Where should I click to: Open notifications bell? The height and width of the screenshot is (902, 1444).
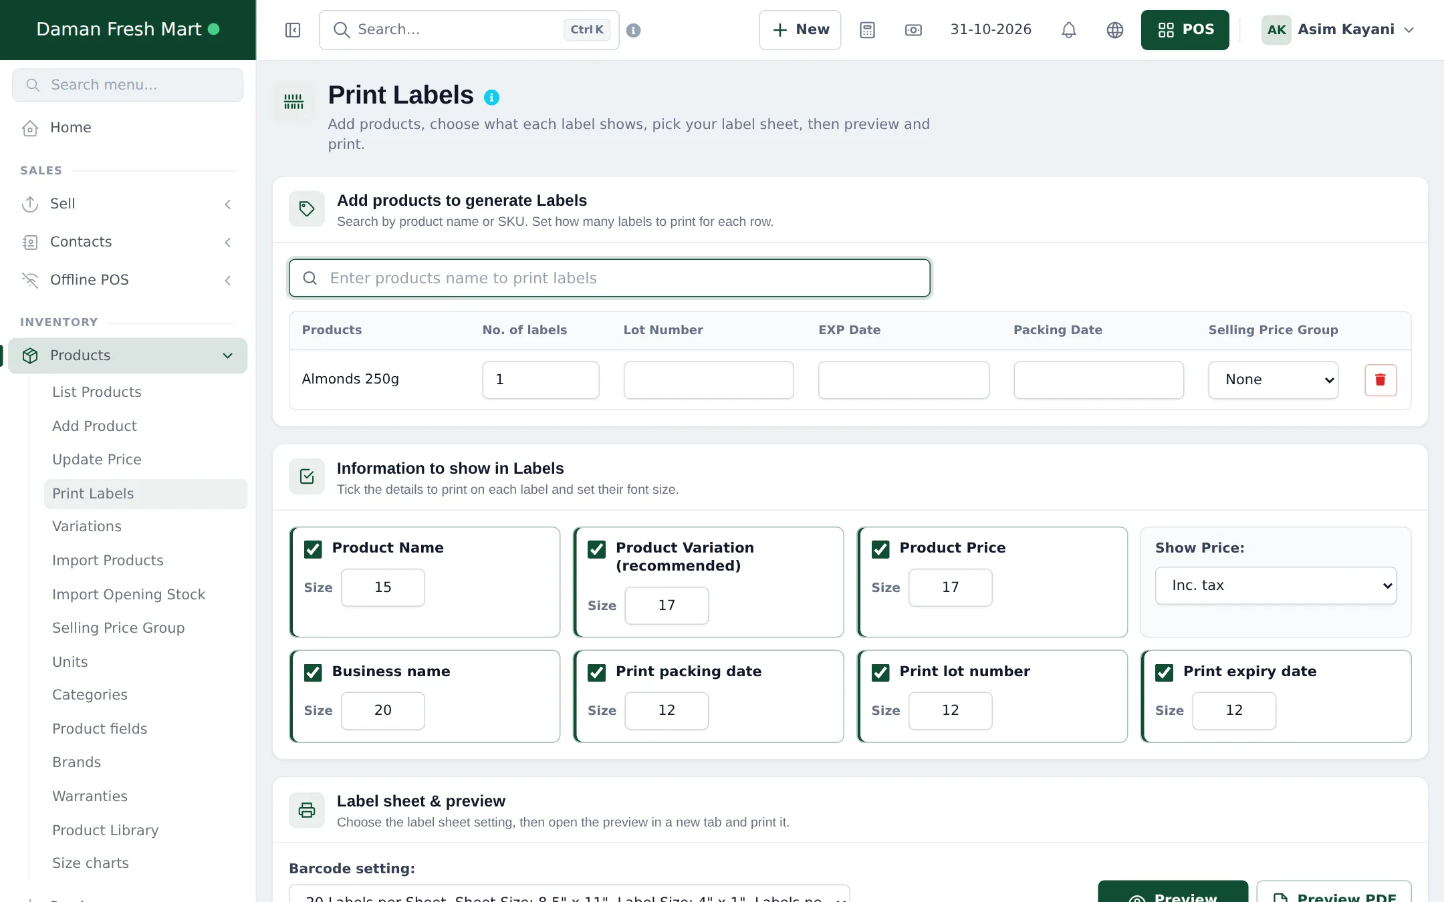[x=1069, y=30]
